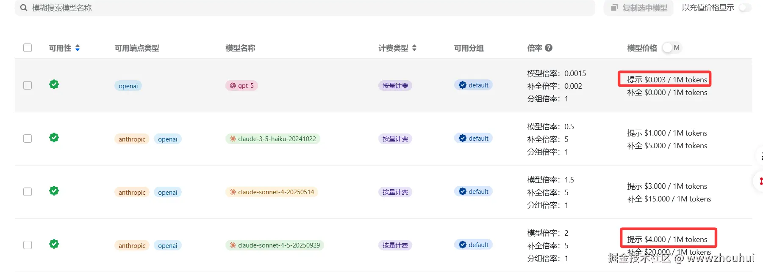
Task: Toggle the 以充值价格显示 switch
Action: click(x=745, y=8)
